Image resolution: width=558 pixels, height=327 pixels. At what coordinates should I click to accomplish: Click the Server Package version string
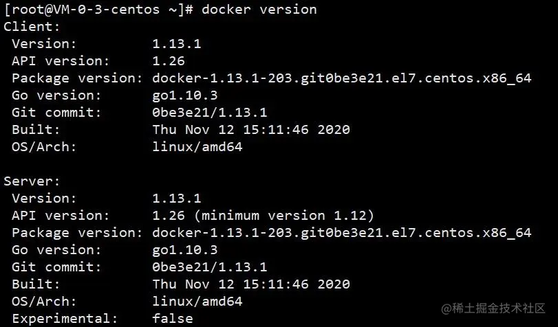click(342, 233)
